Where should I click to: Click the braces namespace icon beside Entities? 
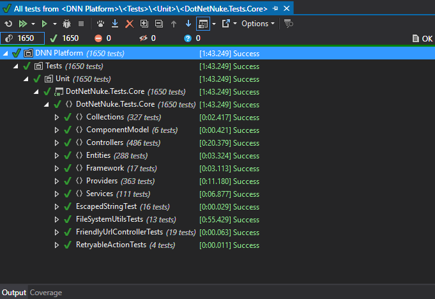pyautogui.click(x=79, y=155)
